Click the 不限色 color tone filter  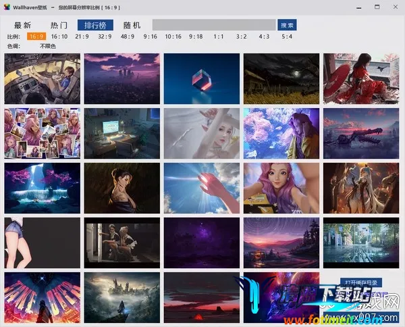click(48, 46)
